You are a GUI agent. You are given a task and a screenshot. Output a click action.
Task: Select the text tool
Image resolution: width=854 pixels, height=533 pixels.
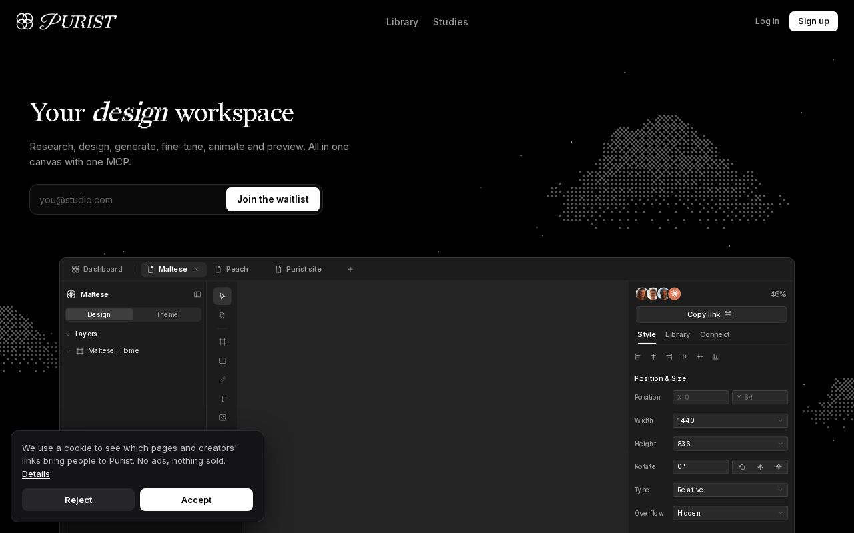point(222,399)
